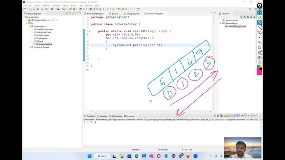Open the Coverage run icon in toolbar
The image size is (285, 160).
click(x=58, y=9)
